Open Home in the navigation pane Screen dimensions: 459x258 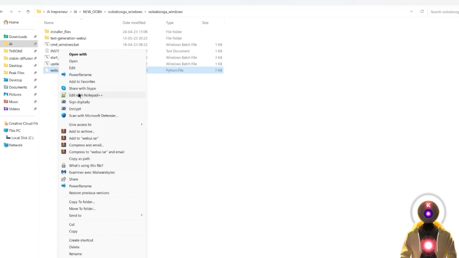(11, 22)
